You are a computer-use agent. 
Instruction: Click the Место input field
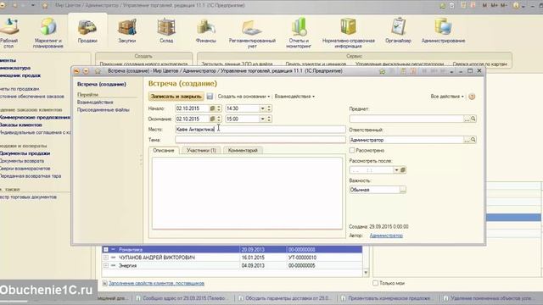coord(260,130)
